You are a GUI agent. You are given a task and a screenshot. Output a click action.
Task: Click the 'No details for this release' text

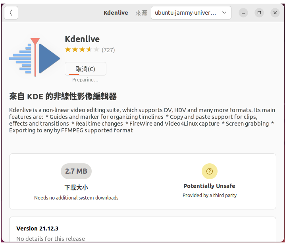pyautogui.click(x=50, y=238)
